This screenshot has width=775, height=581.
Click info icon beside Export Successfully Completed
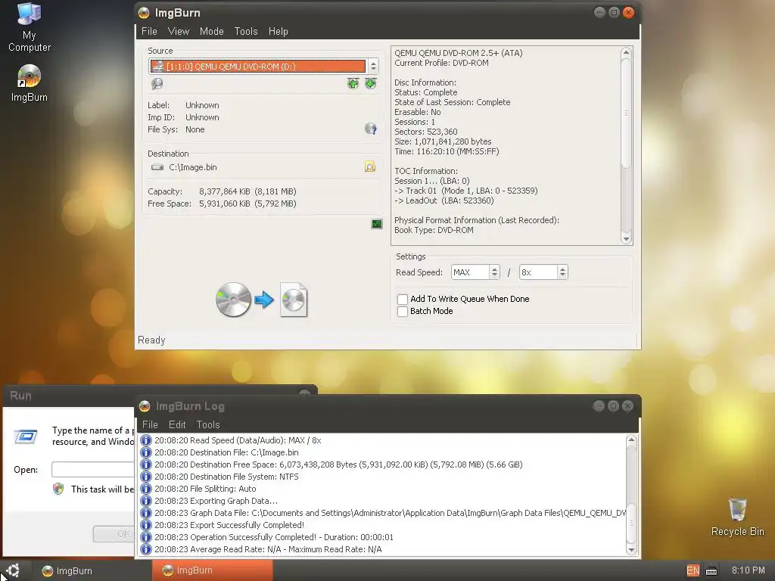point(146,525)
